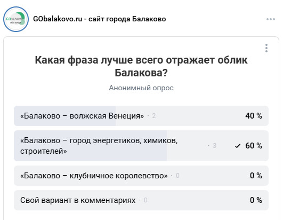Pick the Свой вариант в комментариях option
Image resolution: width=283 pixels, height=220 pixels.
[141, 200]
